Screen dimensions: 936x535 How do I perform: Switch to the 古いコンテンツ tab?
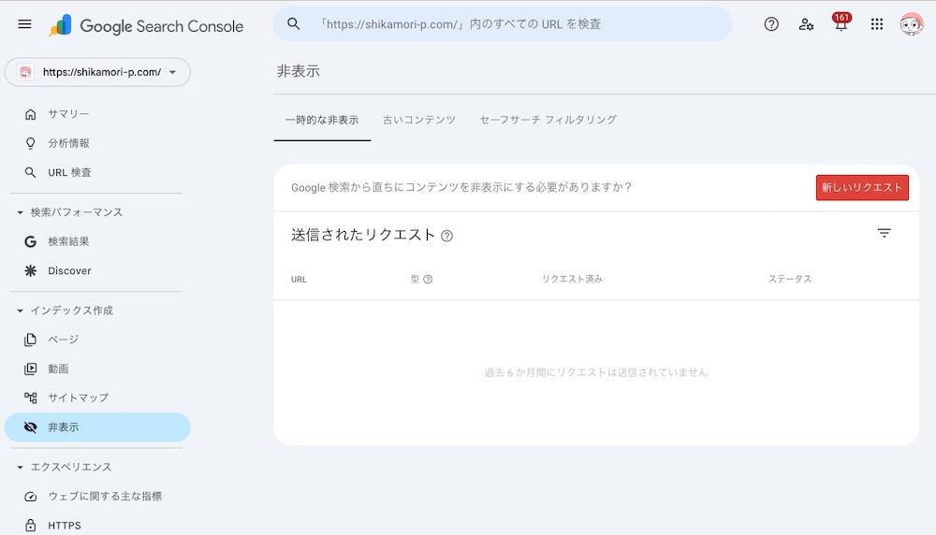(x=418, y=120)
